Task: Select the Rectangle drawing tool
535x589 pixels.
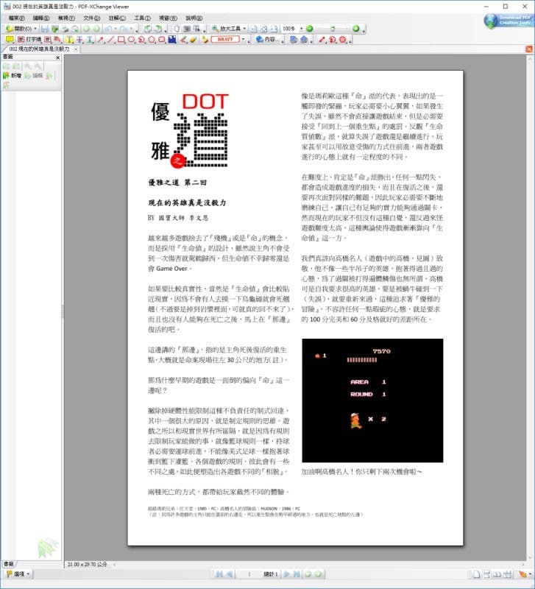Action: click(121, 39)
